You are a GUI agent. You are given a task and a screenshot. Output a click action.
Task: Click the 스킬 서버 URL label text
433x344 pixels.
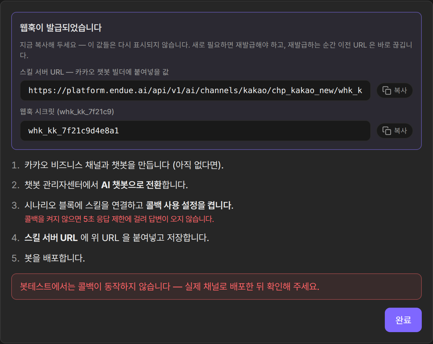[x=94, y=72]
